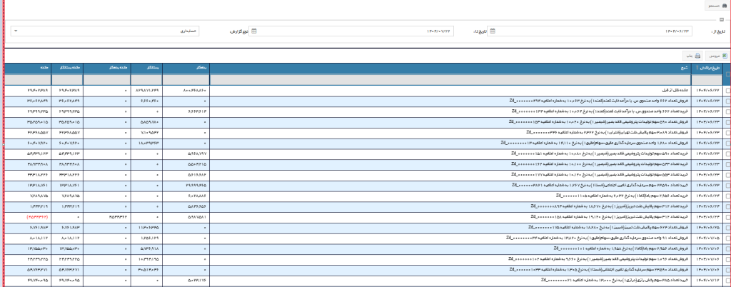The image size is (731, 287).
Task: Select checkbox of the last table row
Action: (x=727, y=281)
